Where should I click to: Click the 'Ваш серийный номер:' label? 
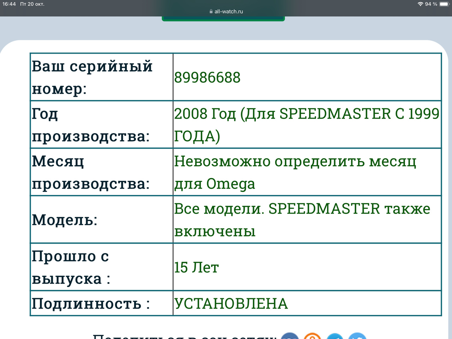tap(92, 77)
